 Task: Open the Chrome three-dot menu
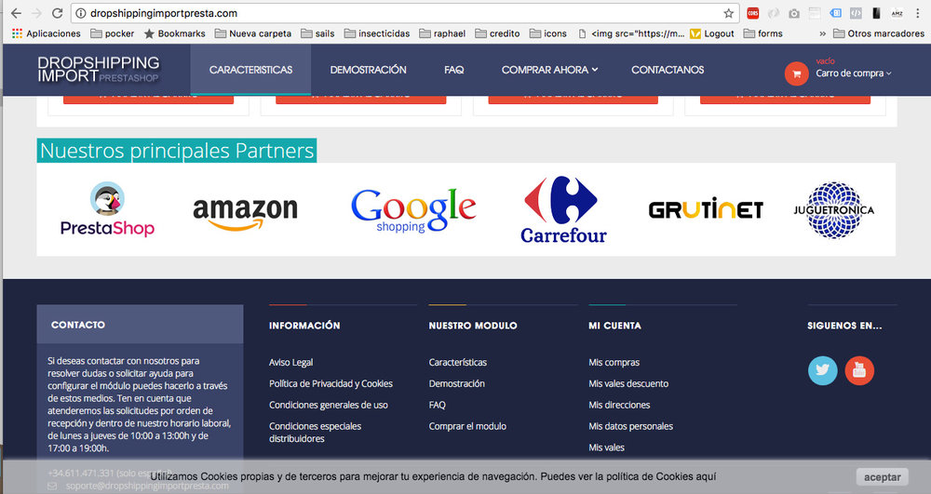[917, 13]
